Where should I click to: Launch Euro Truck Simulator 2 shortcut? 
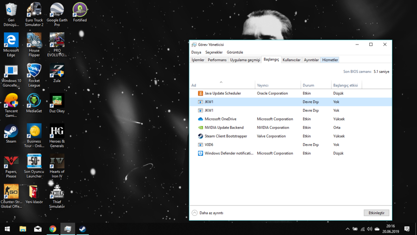[34, 14]
